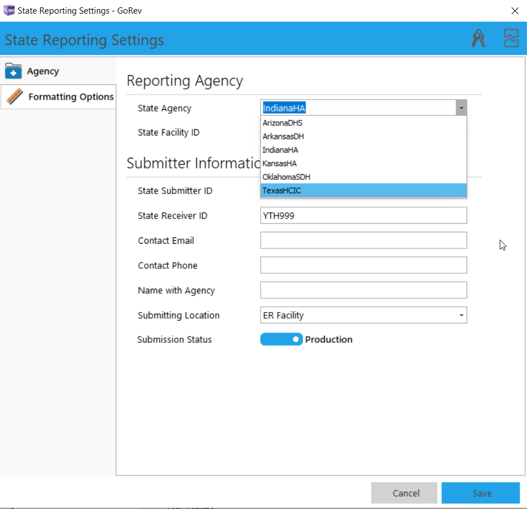Click the State Agency label
This screenshot has width=527, height=509.
click(x=164, y=108)
